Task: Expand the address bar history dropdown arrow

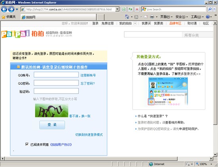Action: click(x=118, y=9)
